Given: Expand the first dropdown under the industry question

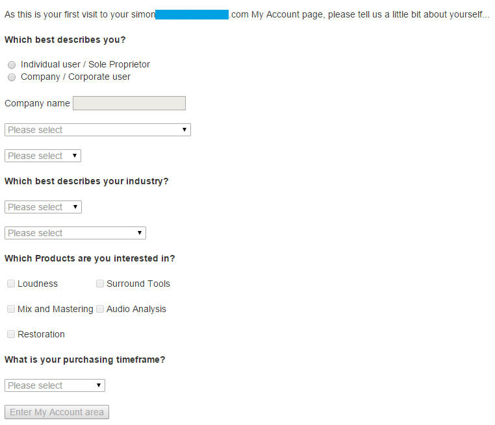Looking at the screenshot, I should pos(43,207).
